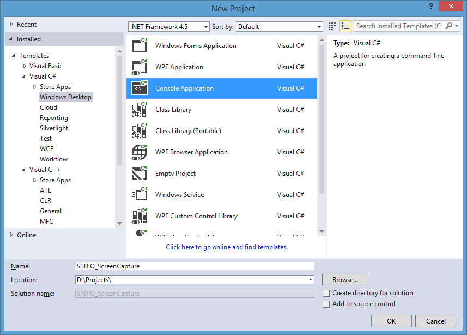
Task: Expand the Online section
Action: click(11, 235)
